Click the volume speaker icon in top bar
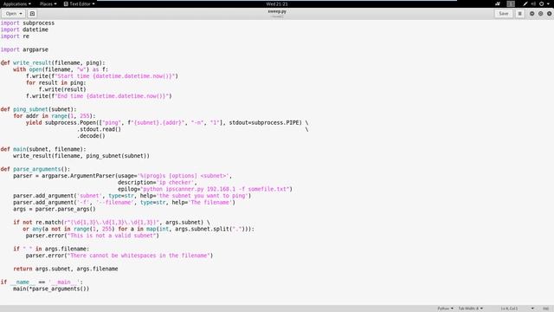This screenshot has height=312, width=554. coord(533,3)
